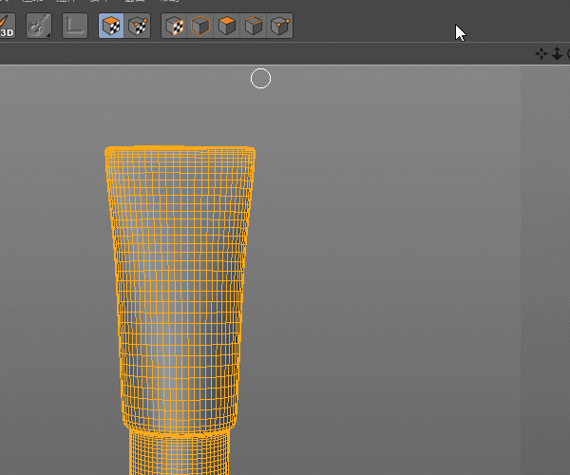The image size is (570, 475).
Task: Select the narrow cap mesh below tube
Action: 179,454
